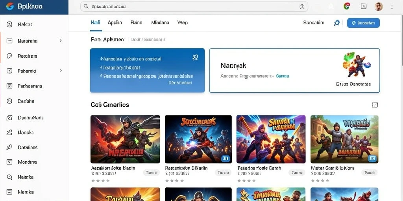This screenshot has height=201, width=403.
Task: Click the Mister Gamle la Niom game title
Action: click(332, 168)
